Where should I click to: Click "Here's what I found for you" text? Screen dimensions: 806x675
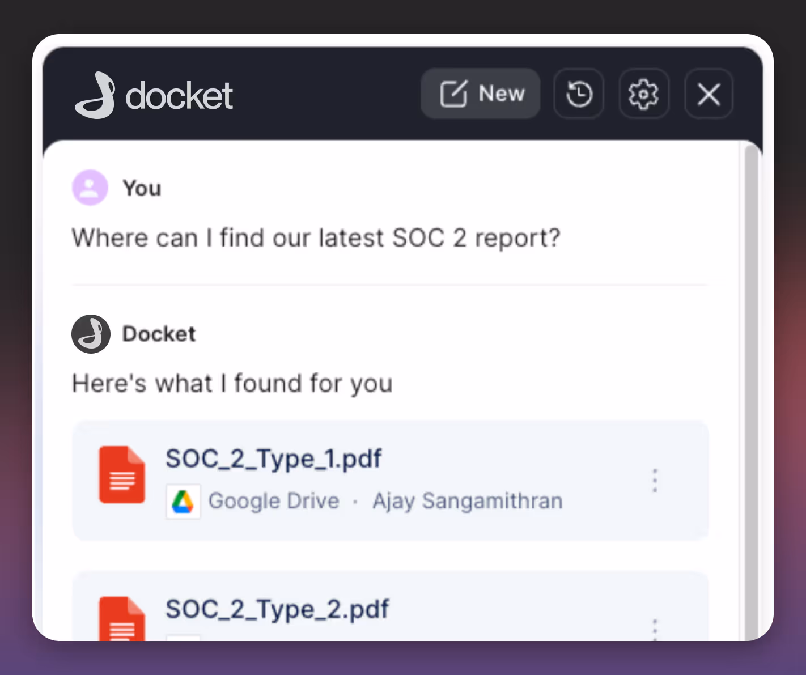click(232, 384)
